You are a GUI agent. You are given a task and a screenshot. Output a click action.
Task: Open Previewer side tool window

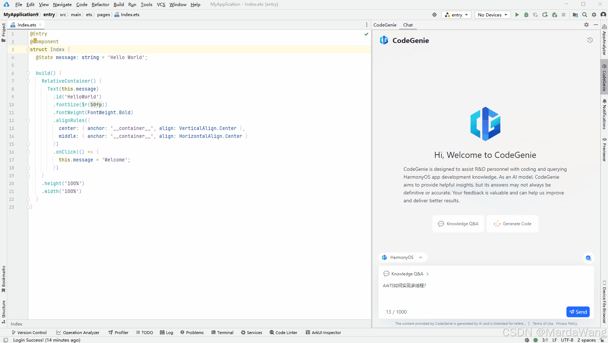[x=604, y=149]
